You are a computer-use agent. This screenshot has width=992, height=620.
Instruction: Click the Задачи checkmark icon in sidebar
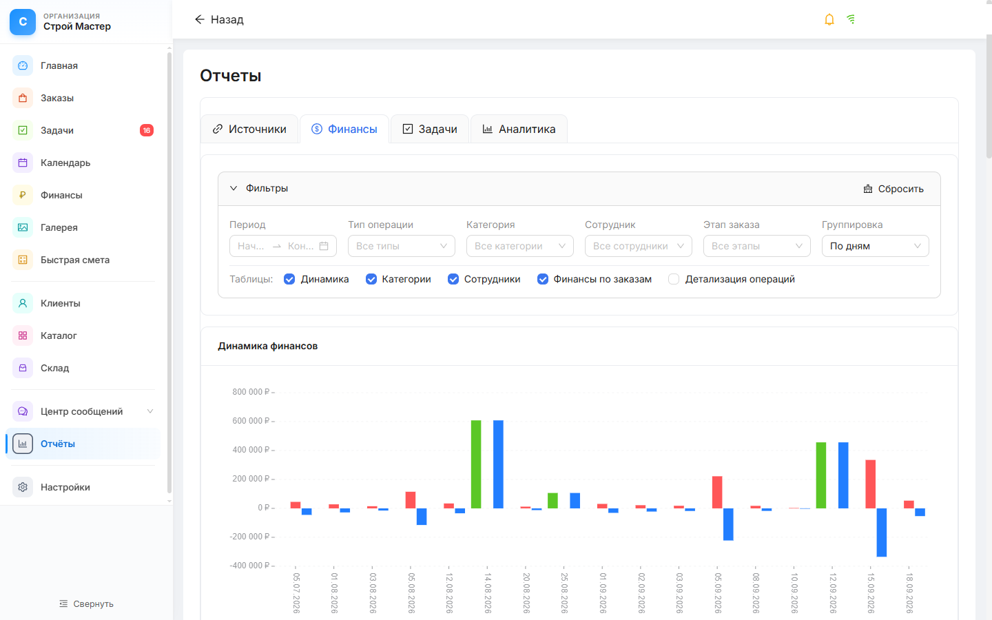[x=23, y=130]
